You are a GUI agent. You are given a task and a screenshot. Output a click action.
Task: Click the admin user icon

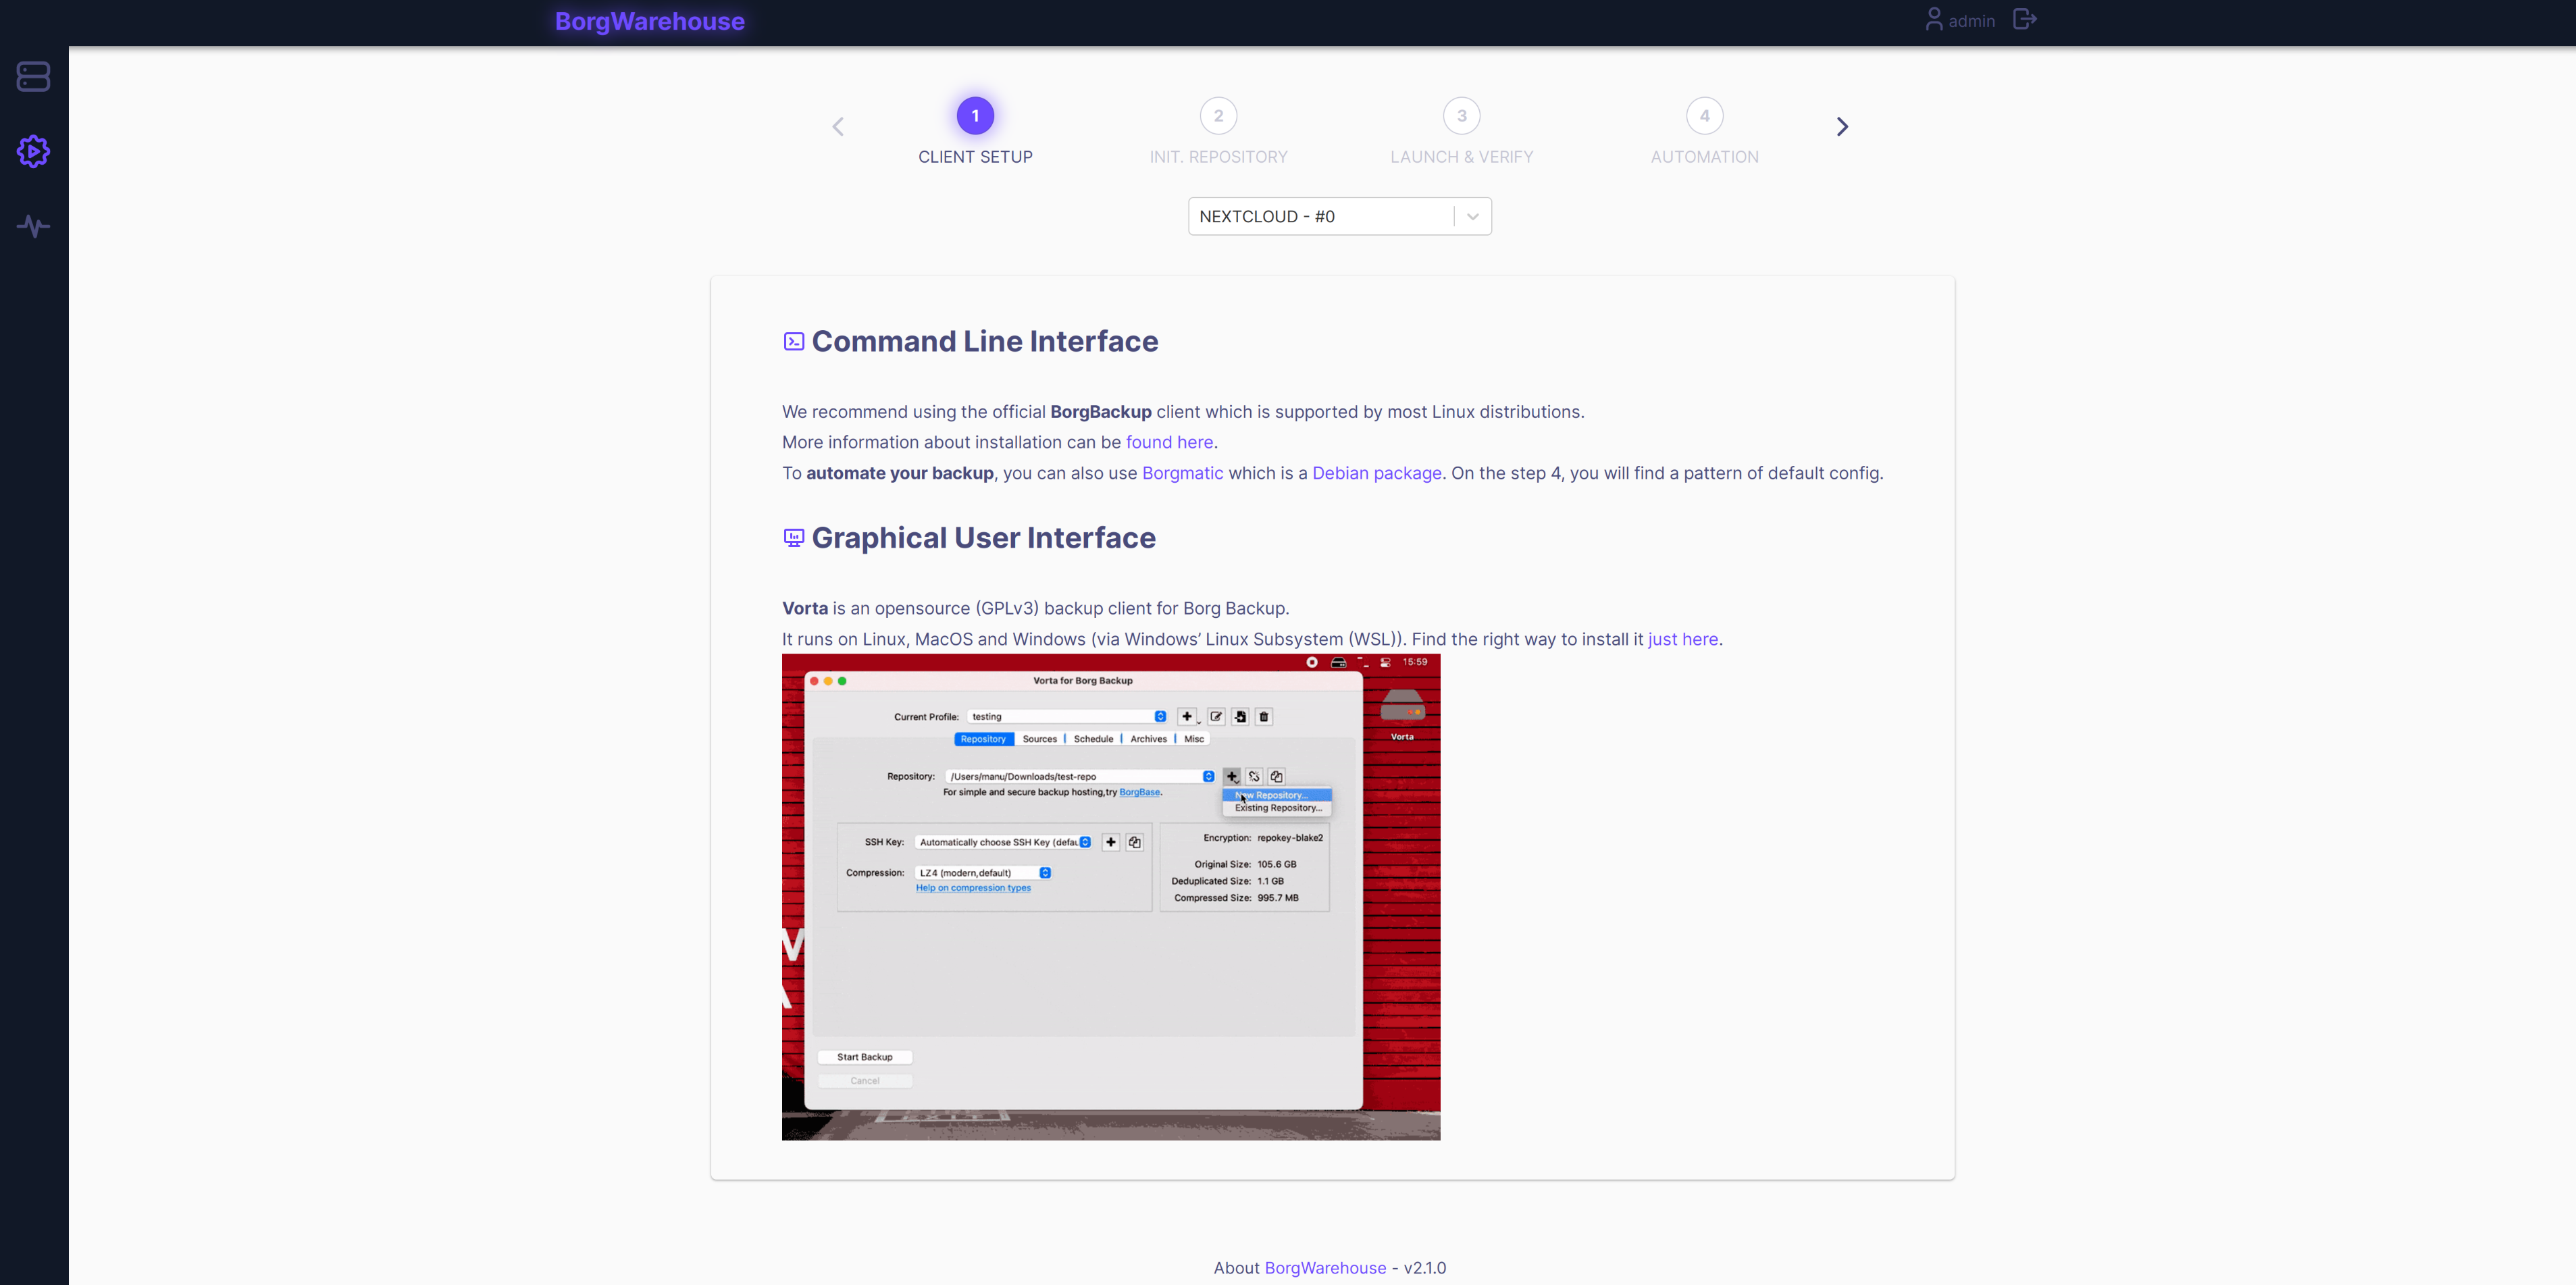[1933, 20]
